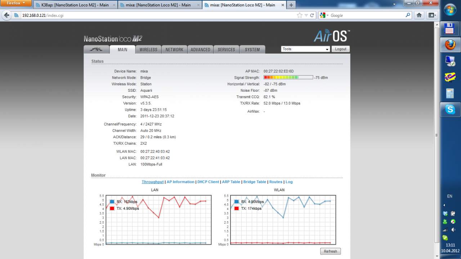Open Skype from the taskbar
Viewport: 461px width, 259px height.
click(x=450, y=109)
